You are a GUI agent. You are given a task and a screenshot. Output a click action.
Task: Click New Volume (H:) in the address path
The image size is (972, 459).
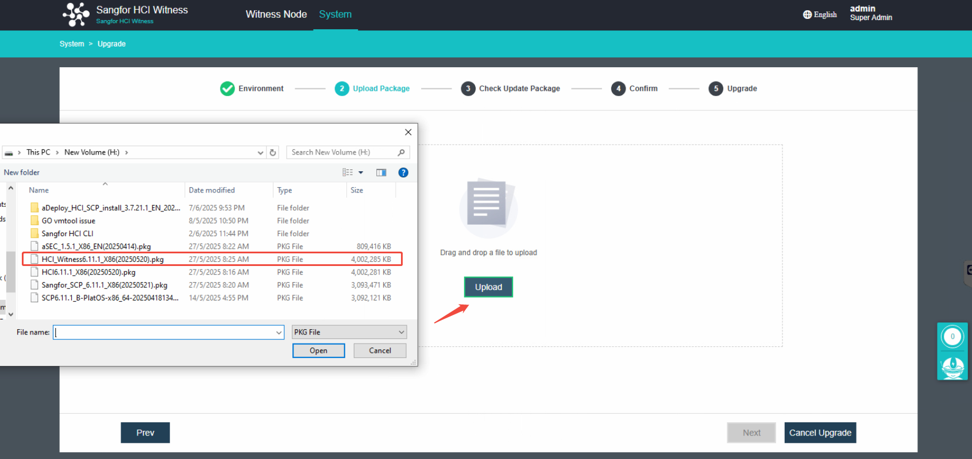point(92,152)
